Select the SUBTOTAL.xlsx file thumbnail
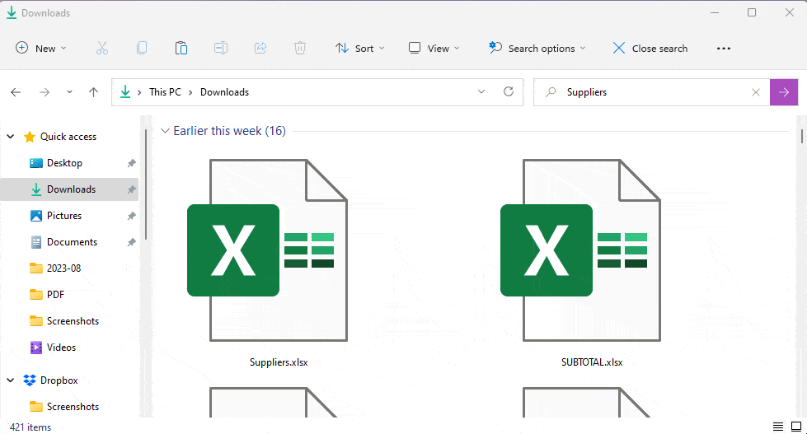This screenshot has height=434, width=807. point(580,250)
